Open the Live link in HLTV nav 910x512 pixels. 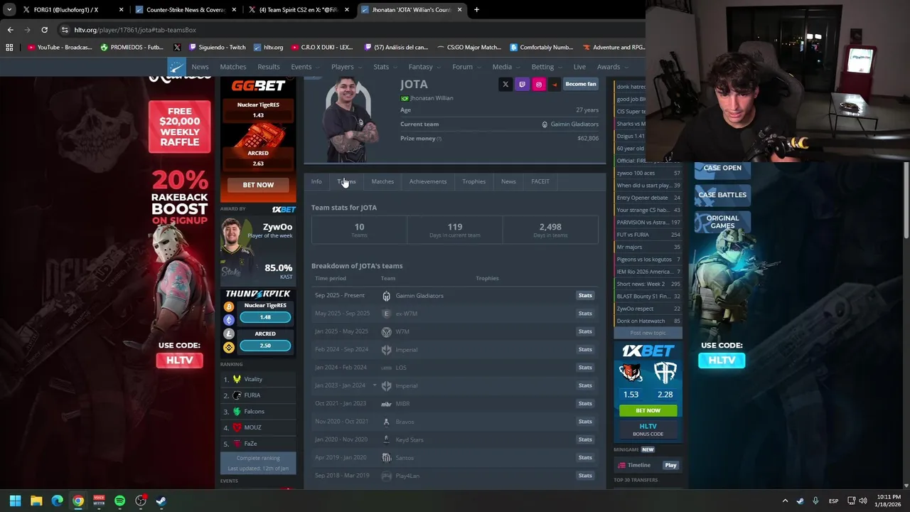click(x=579, y=67)
